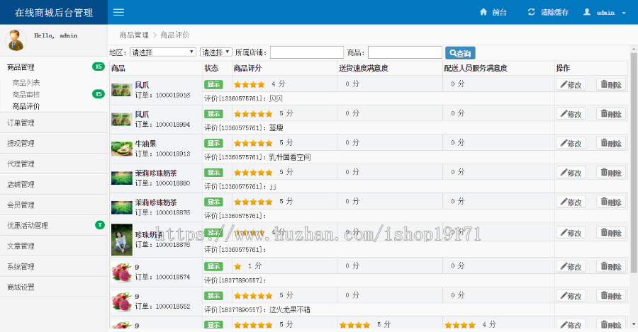Click dragon fruit thumbnail for order 1000018574

[122, 272]
